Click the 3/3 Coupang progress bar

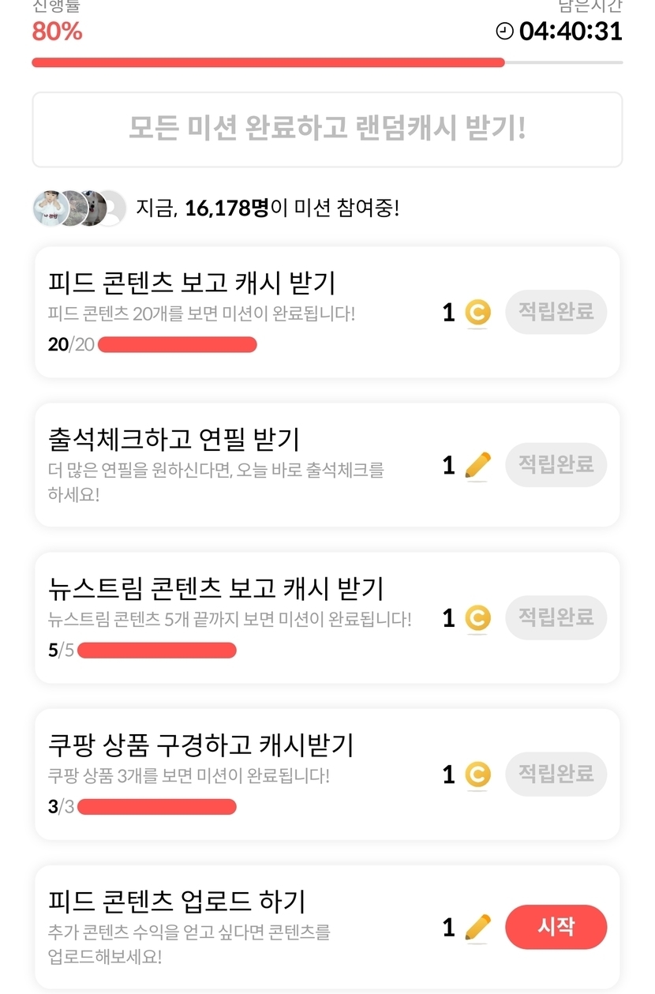click(157, 806)
